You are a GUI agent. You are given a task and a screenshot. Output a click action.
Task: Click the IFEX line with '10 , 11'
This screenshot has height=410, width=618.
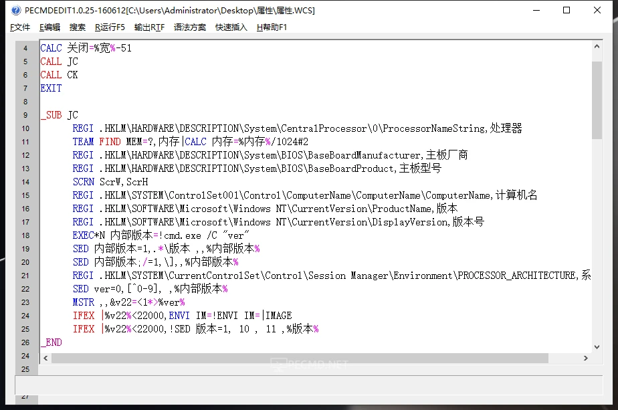coord(195,329)
